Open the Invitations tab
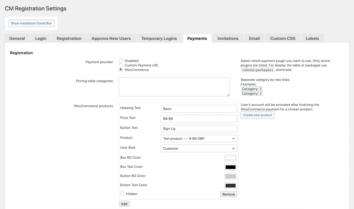The image size is (354, 209). pyautogui.click(x=228, y=39)
